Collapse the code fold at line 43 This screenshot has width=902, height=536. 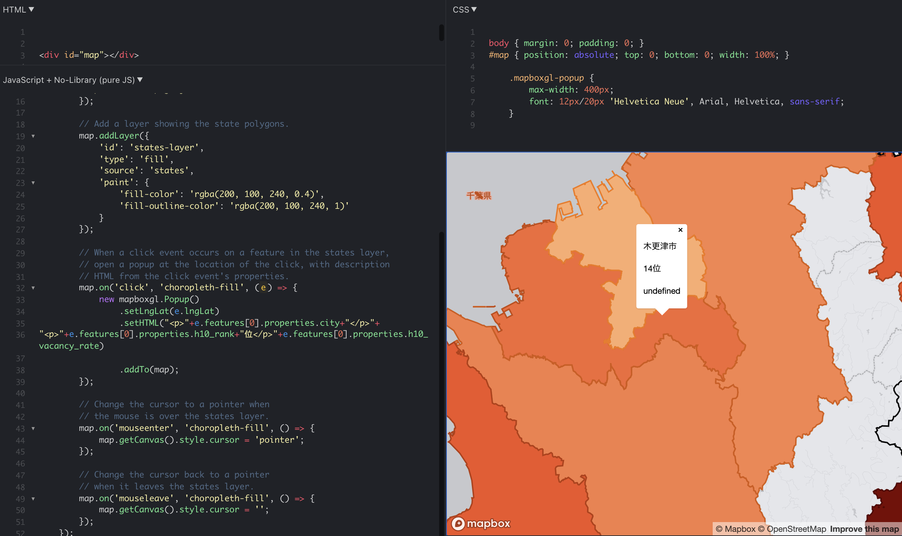(33, 428)
